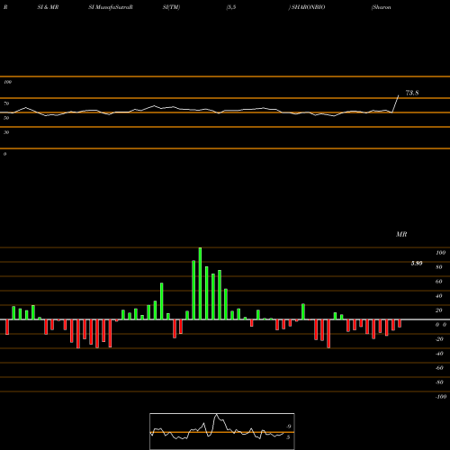Click the -100 label on MR axis
Viewport: 450px width, 450px height.
441,397
